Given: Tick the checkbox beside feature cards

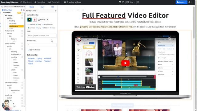Looking at the screenshot, I should (22, 31).
